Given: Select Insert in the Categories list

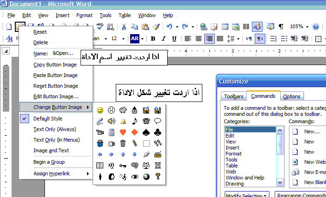Looking at the screenshot, I should coord(232,148).
